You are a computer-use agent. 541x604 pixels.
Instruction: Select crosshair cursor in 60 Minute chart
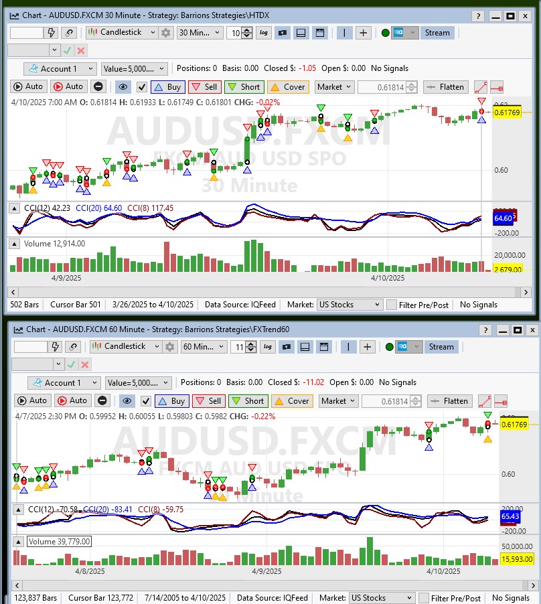[x=368, y=347]
